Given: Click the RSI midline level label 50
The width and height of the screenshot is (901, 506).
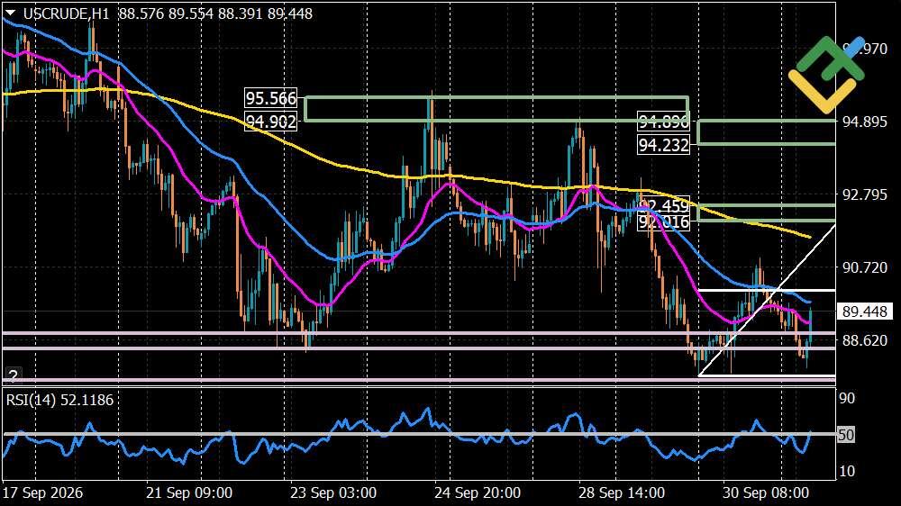Looking at the screenshot, I should point(846,435).
